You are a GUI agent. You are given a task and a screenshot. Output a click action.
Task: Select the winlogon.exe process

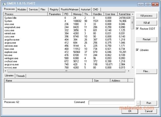[x=67, y=58]
